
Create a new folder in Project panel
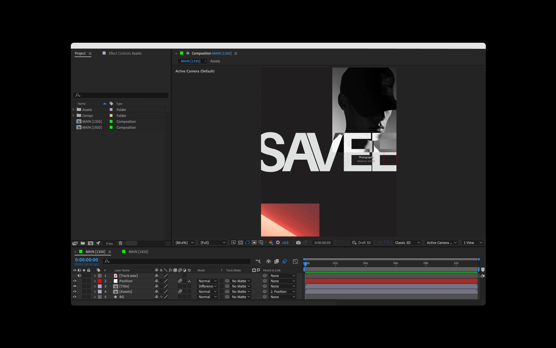[x=83, y=243]
